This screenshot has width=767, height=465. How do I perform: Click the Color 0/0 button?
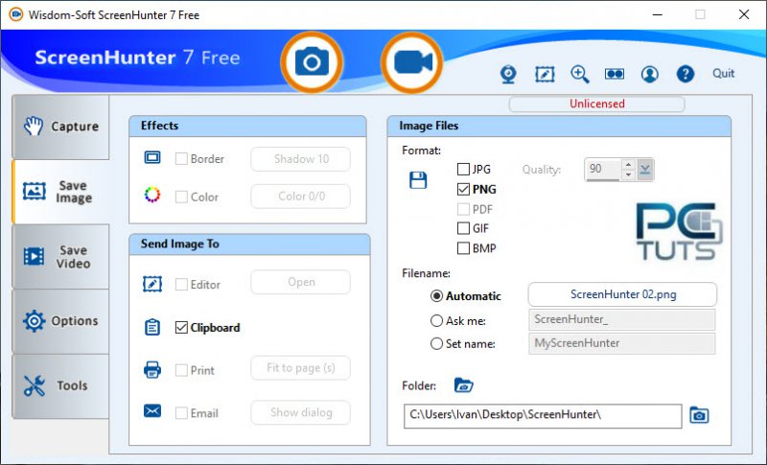301,197
